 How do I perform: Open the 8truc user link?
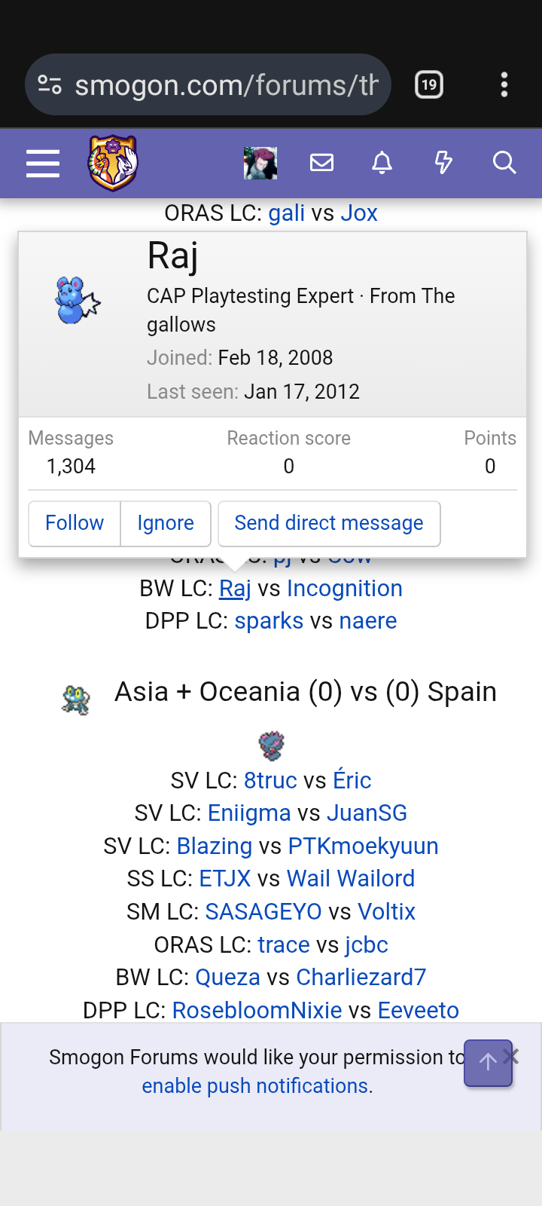[x=270, y=780]
